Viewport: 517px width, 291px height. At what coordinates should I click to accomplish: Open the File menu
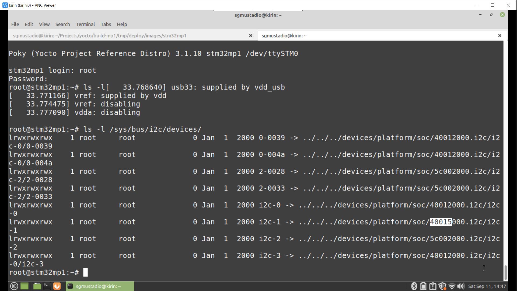click(x=15, y=24)
